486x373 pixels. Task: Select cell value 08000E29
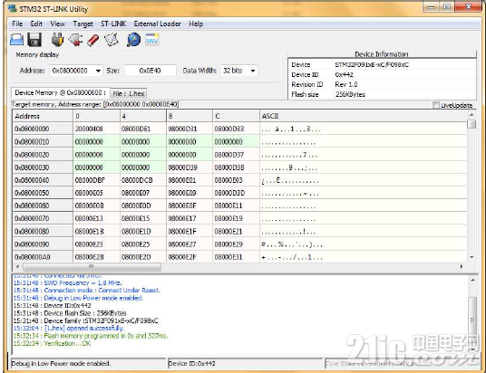(x=236, y=244)
